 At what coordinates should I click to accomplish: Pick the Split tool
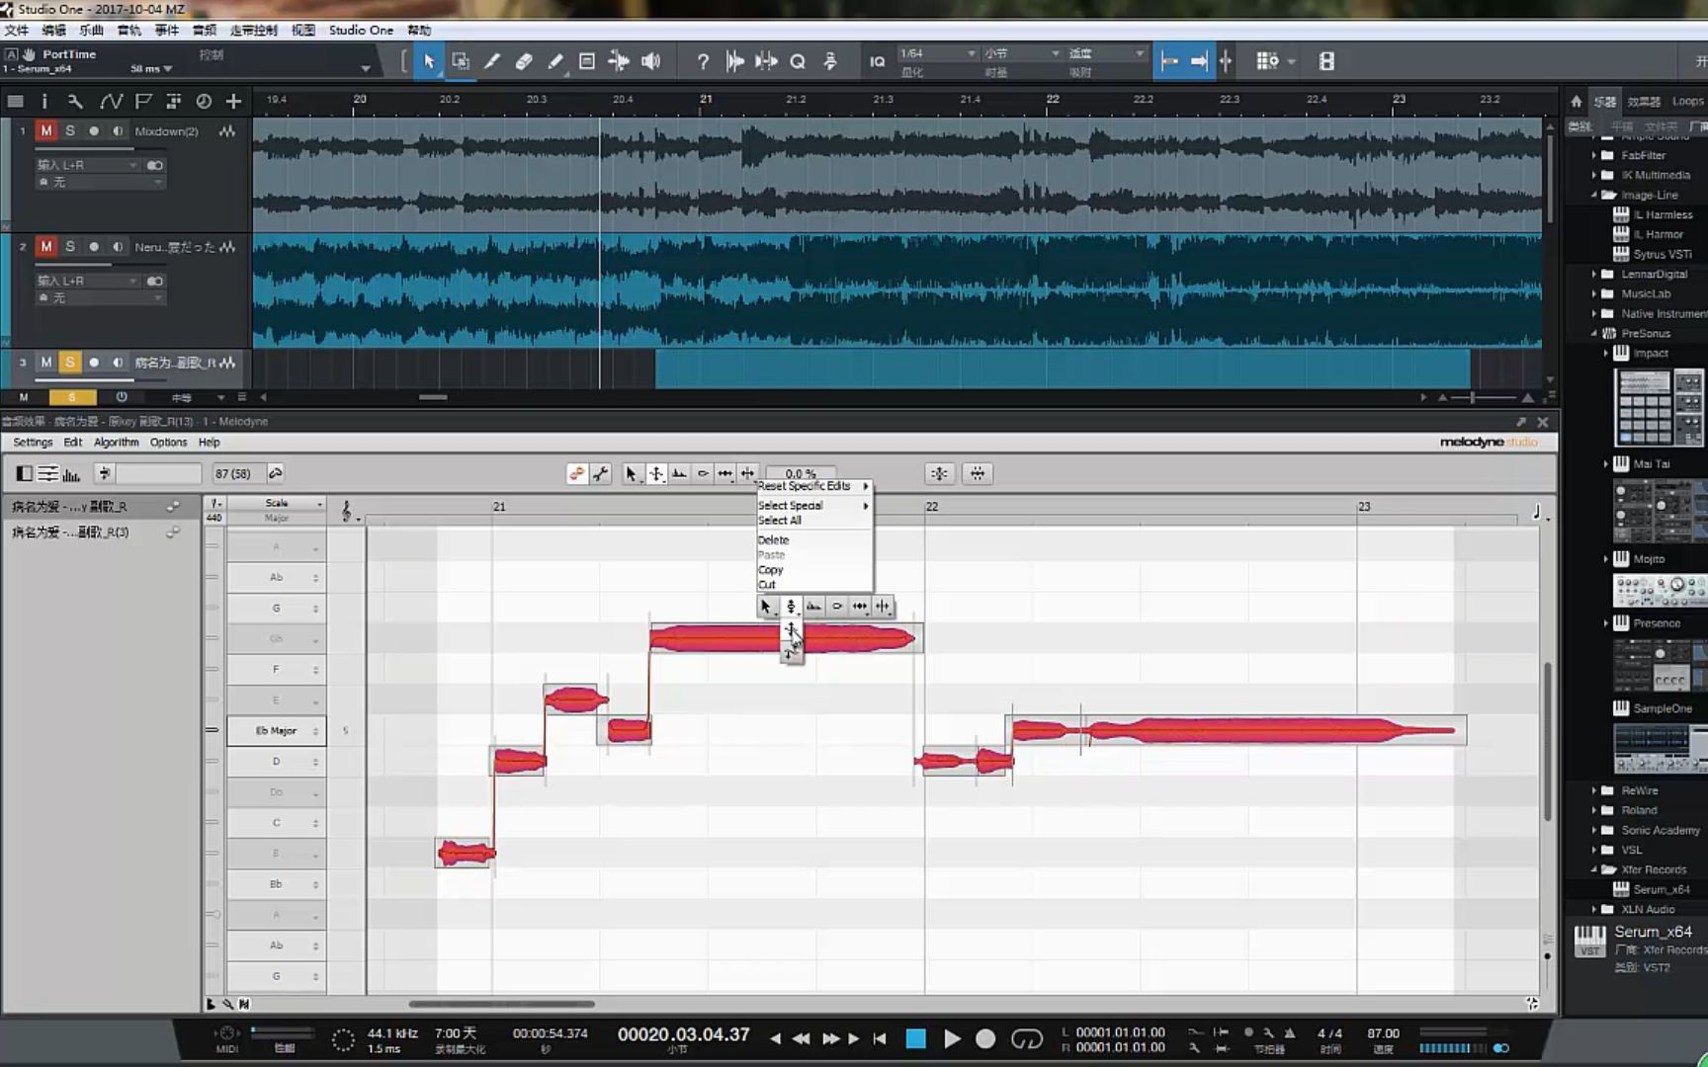coord(492,61)
